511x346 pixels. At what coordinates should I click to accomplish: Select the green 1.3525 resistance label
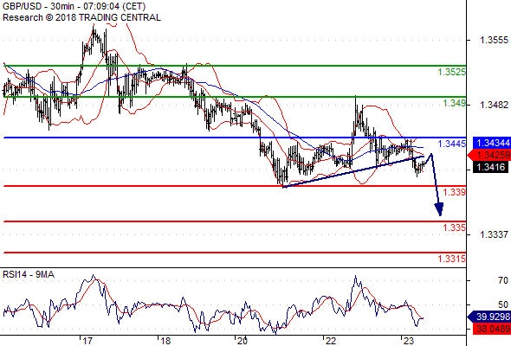pyautogui.click(x=452, y=72)
